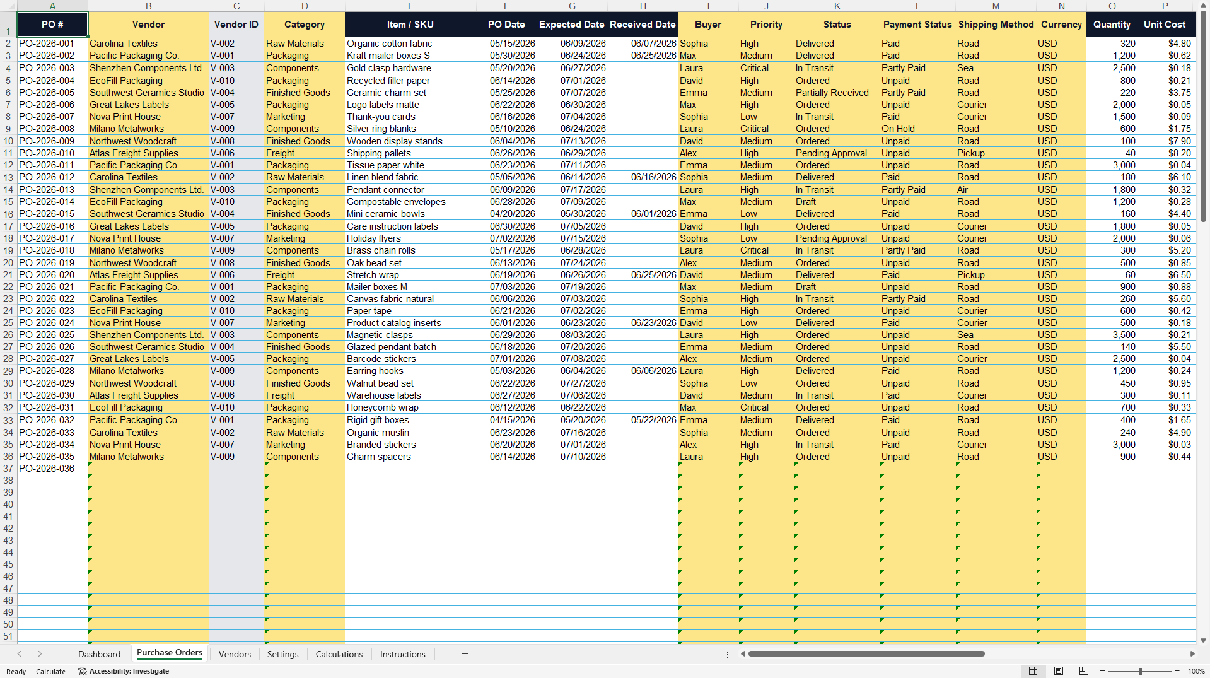
Task: Select the empty Vendor cell in row 37
Action: pos(148,469)
